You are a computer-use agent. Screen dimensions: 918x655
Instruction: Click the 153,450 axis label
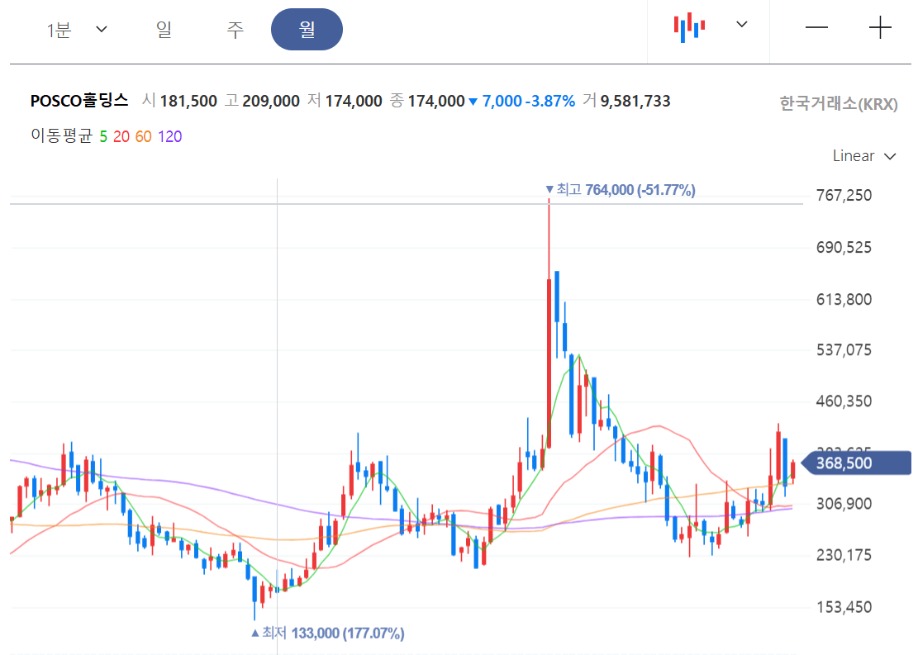844,607
